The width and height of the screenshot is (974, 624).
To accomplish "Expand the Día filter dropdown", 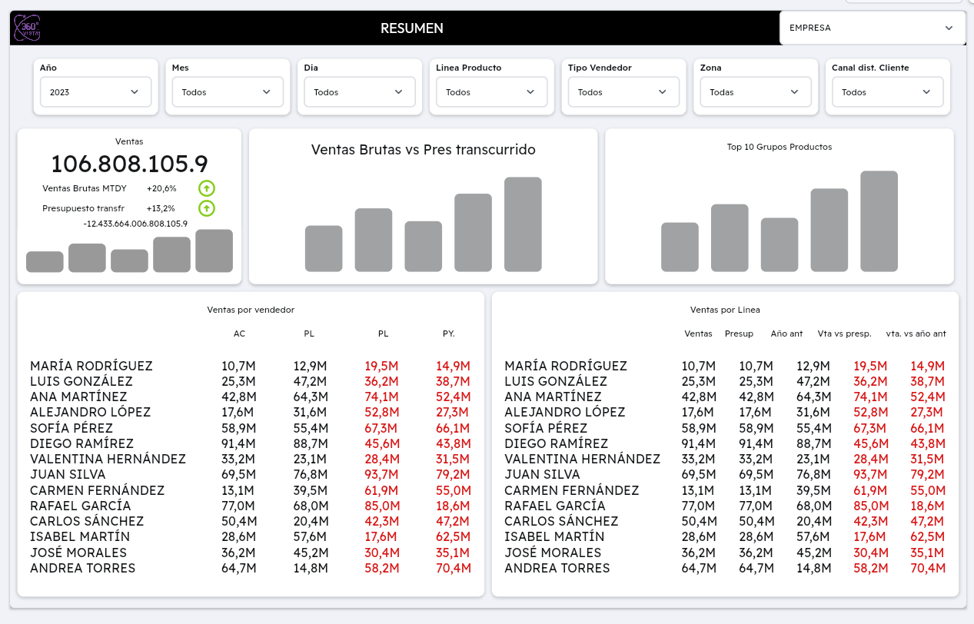I will click(360, 92).
